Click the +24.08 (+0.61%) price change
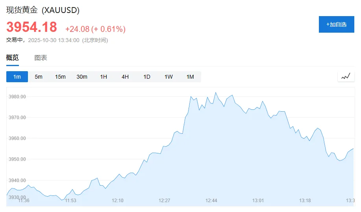The width and height of the screenshot is (361, 212). click(x=95, y=29)
